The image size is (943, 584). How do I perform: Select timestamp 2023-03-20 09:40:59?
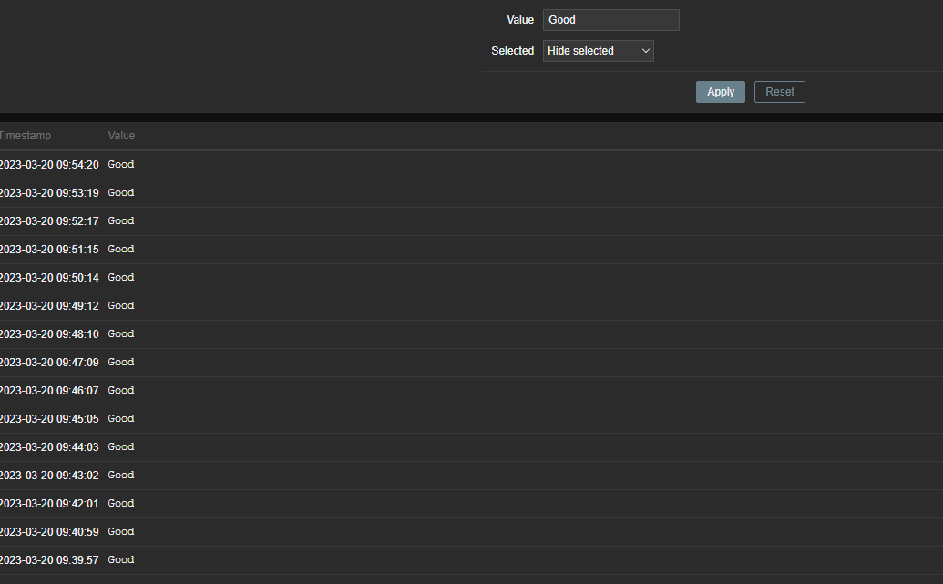pyautogui.click(x=49, y=532)
